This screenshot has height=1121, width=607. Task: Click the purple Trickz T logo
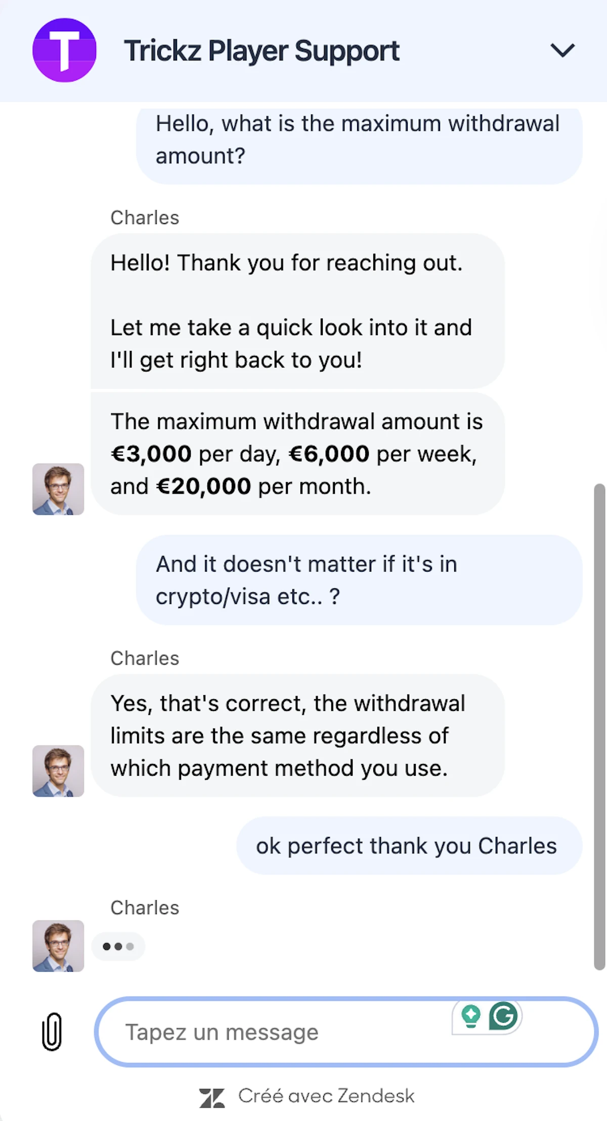click(x=64, y=50)
